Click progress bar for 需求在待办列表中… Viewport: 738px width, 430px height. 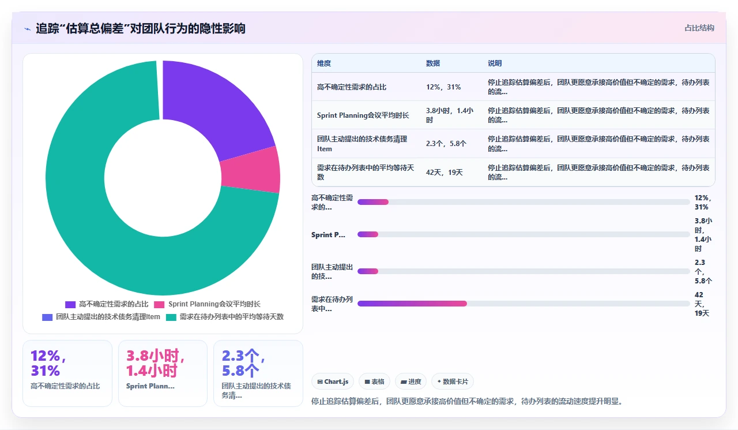524,303
